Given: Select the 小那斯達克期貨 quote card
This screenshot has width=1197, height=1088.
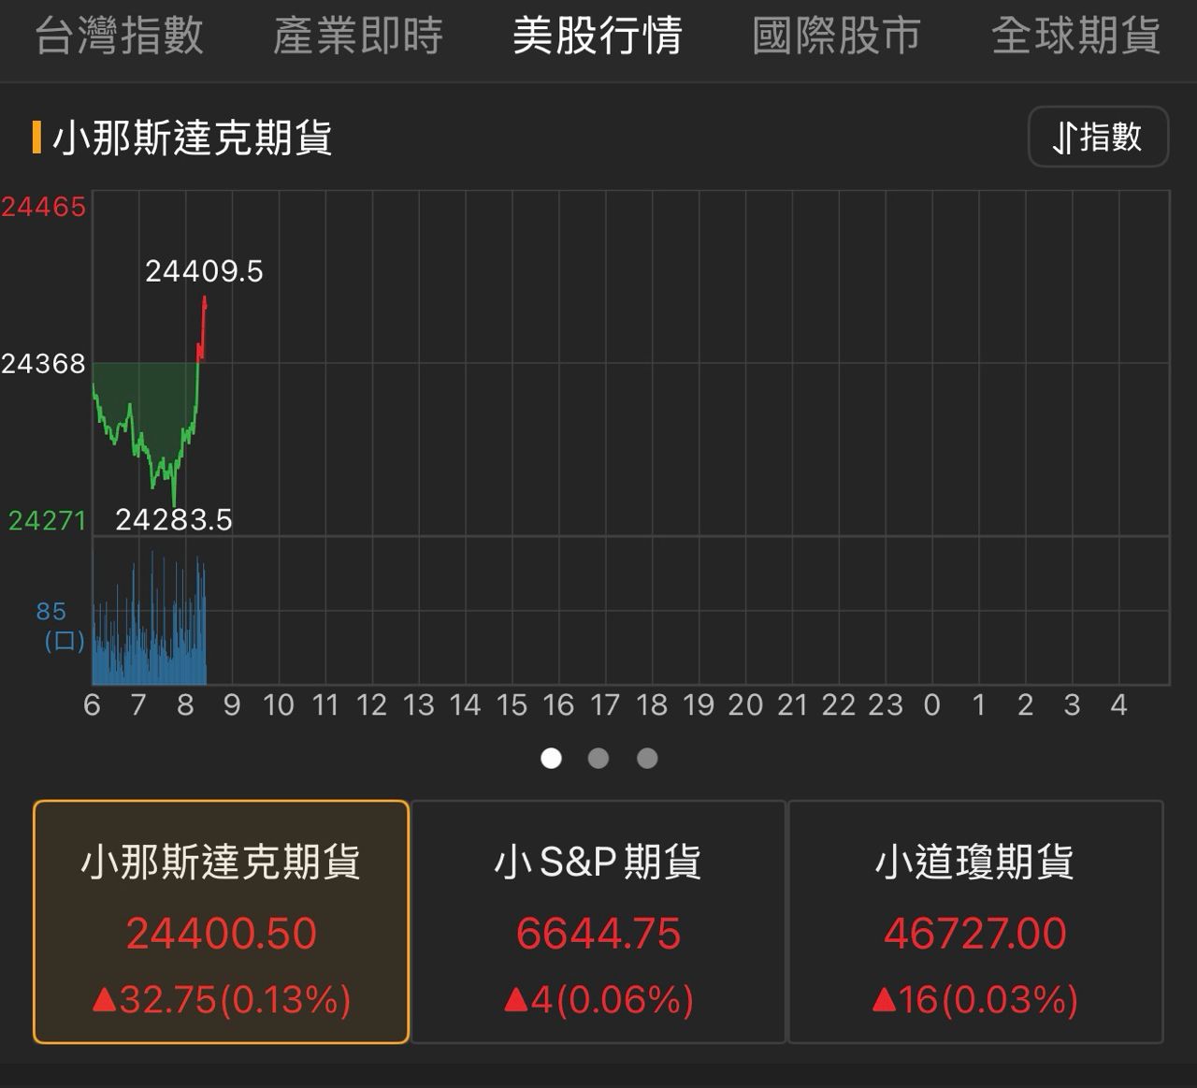Looking at the screenshot, I should point(221,921).
